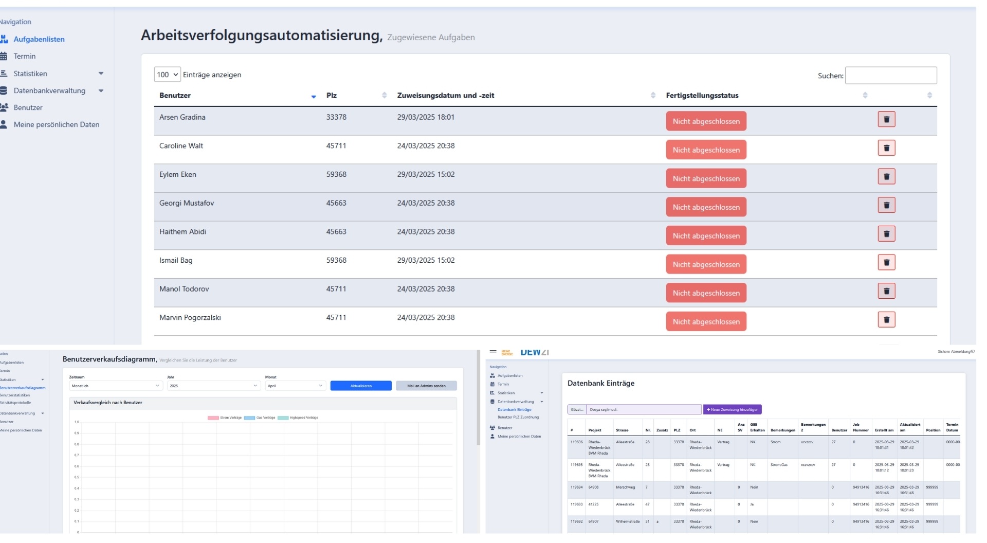
Task: Expand Datenbankverwaltung arrow in Benutzerverkaufsdiagramm sidebar
Action: click(43, 413)
